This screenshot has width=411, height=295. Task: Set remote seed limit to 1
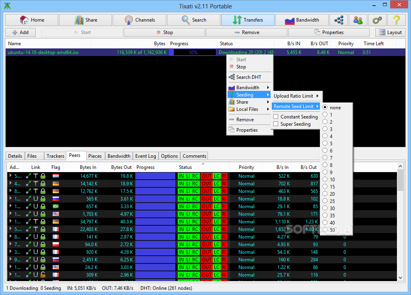(x=325, y=114)
